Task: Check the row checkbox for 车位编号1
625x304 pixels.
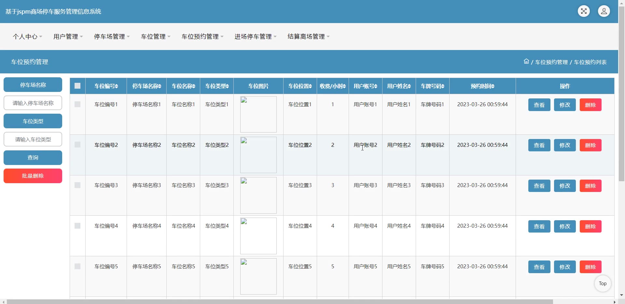Action: point(77,104)
